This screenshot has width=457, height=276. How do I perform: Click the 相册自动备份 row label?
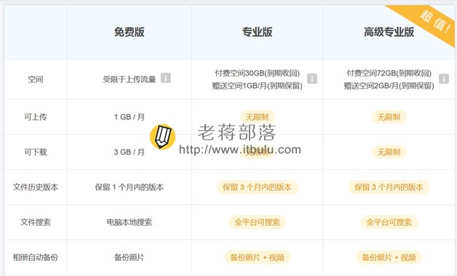point(35,257)
